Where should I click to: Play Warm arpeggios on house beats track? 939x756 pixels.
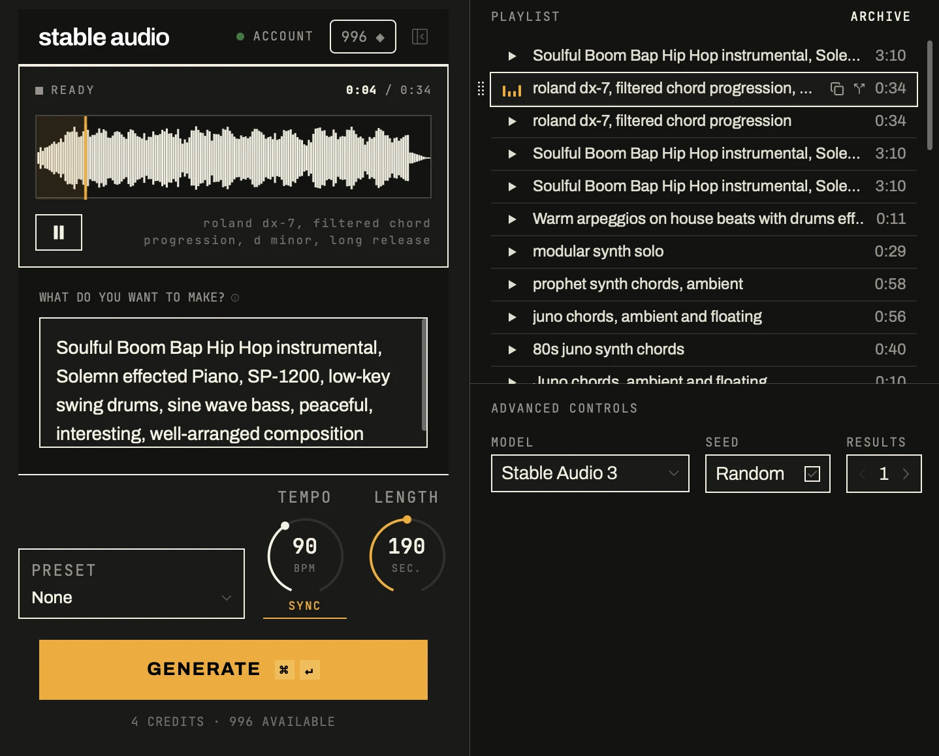tap(513, 219)
